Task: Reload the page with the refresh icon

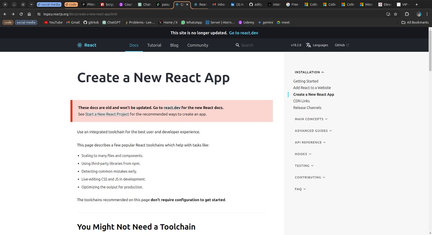Action: coord(21,14)
